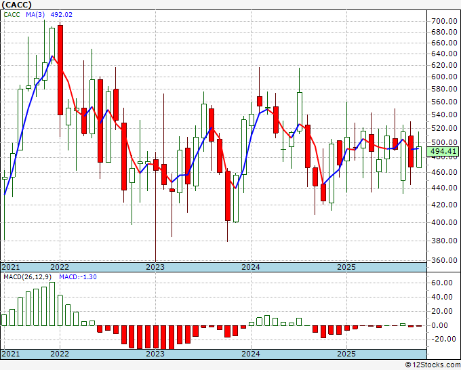Click 2022 on the price chart time axis
The image size is (461, 370).
click(60, 267)
